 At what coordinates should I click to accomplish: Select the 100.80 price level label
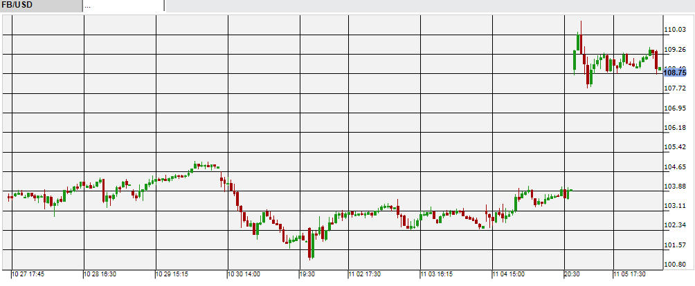click(x=675, y=265)
